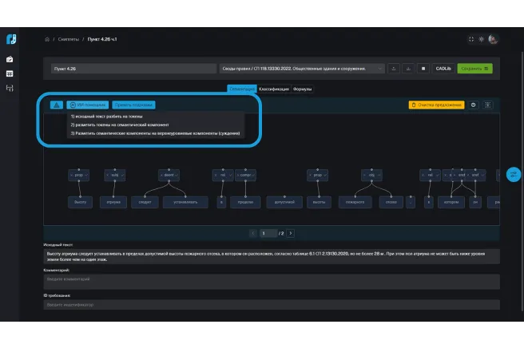524x348 pixels.
Task: Open the hierarchy tree icon in the sidebar
Action: coord(10,88)
